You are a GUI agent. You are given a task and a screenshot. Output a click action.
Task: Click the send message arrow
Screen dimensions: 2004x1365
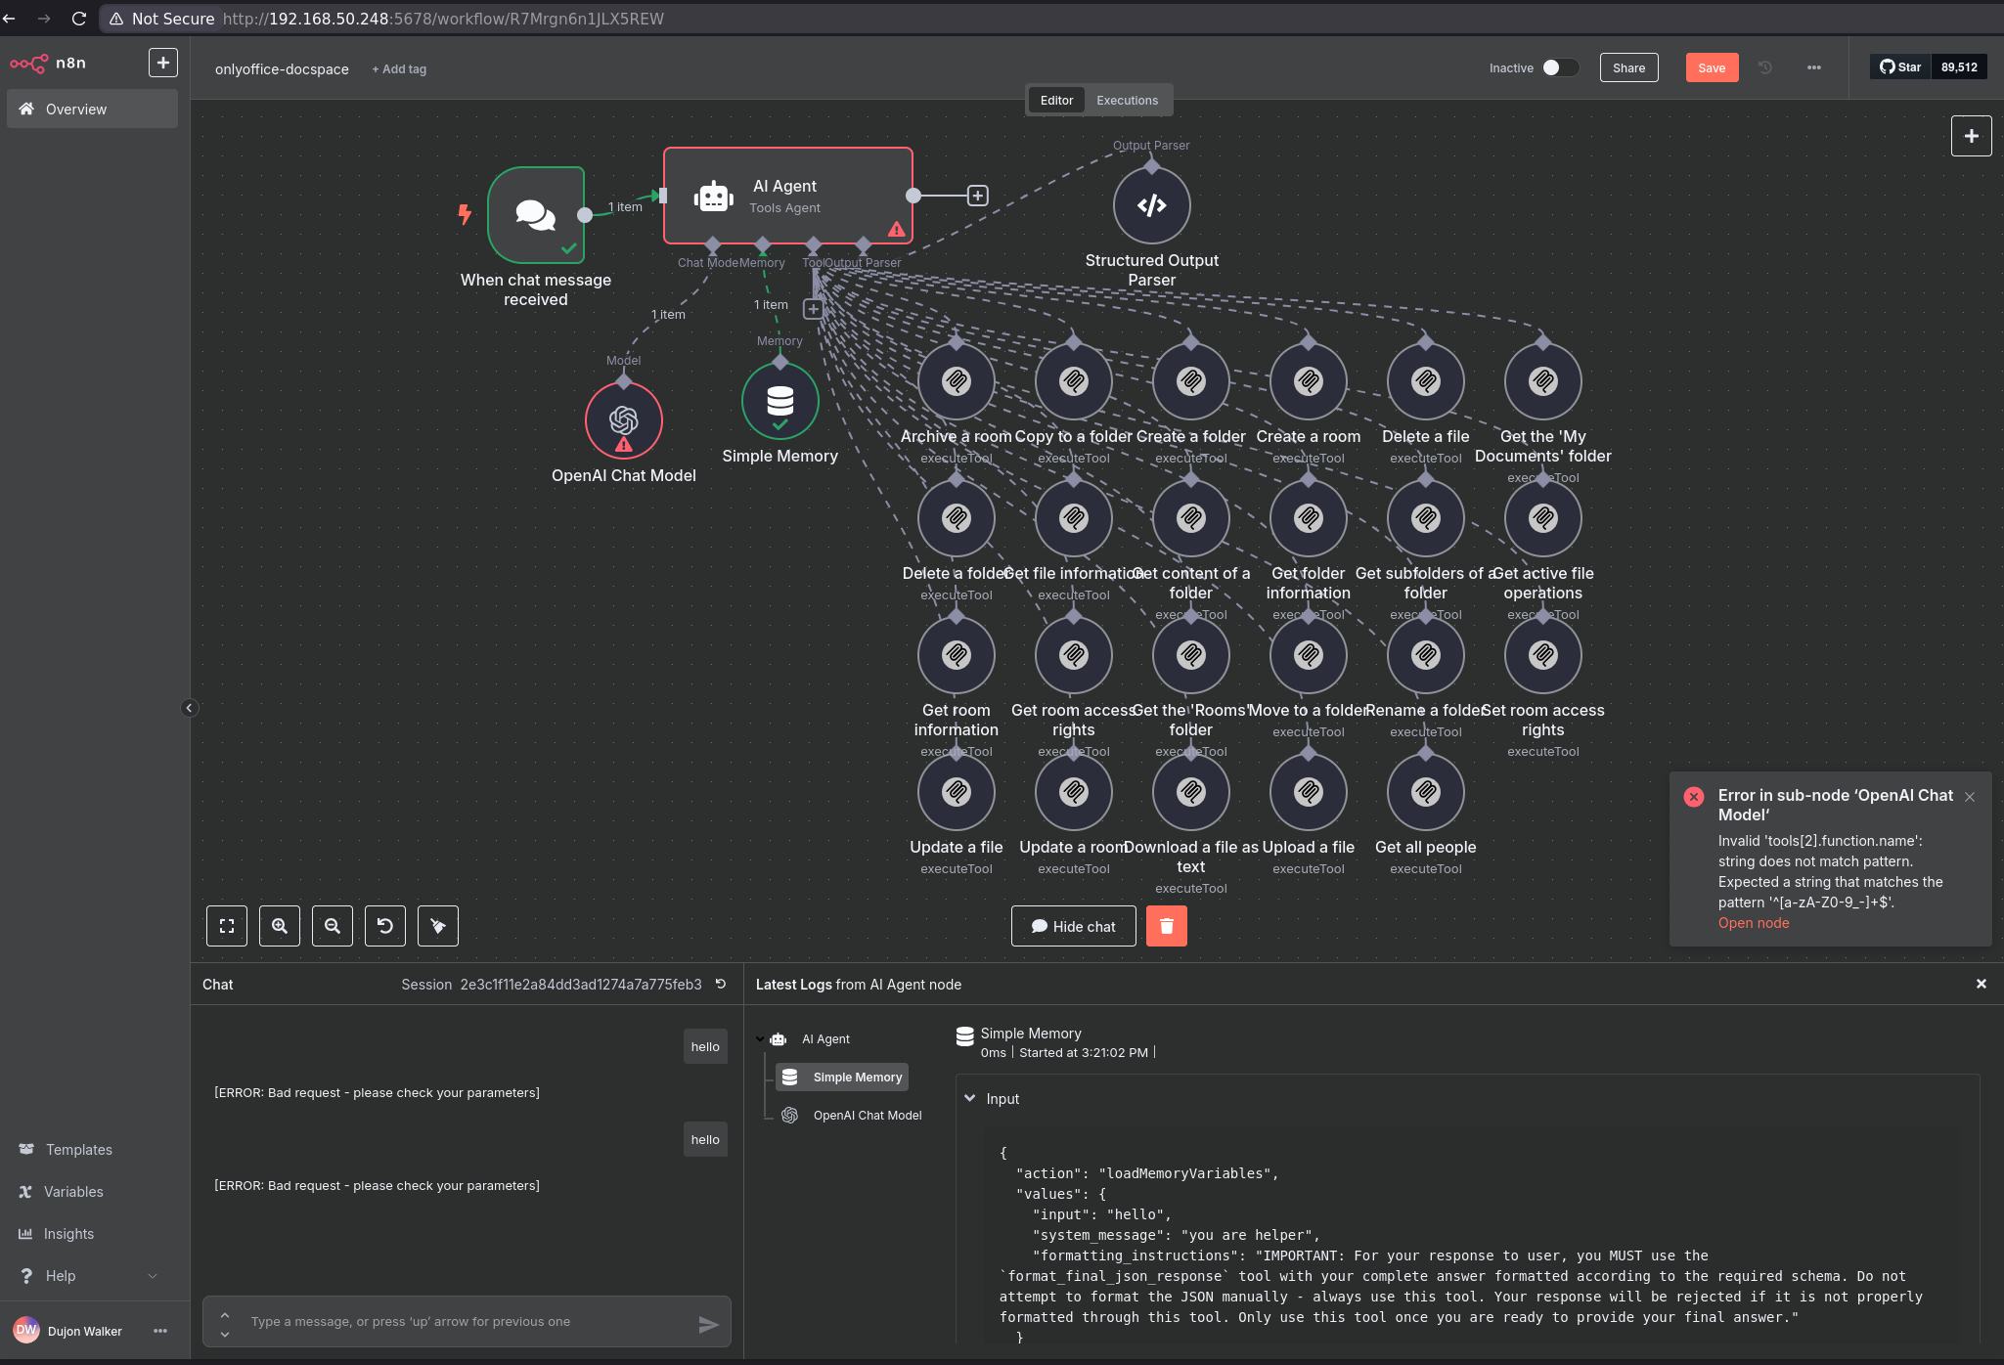(708, 1325)
